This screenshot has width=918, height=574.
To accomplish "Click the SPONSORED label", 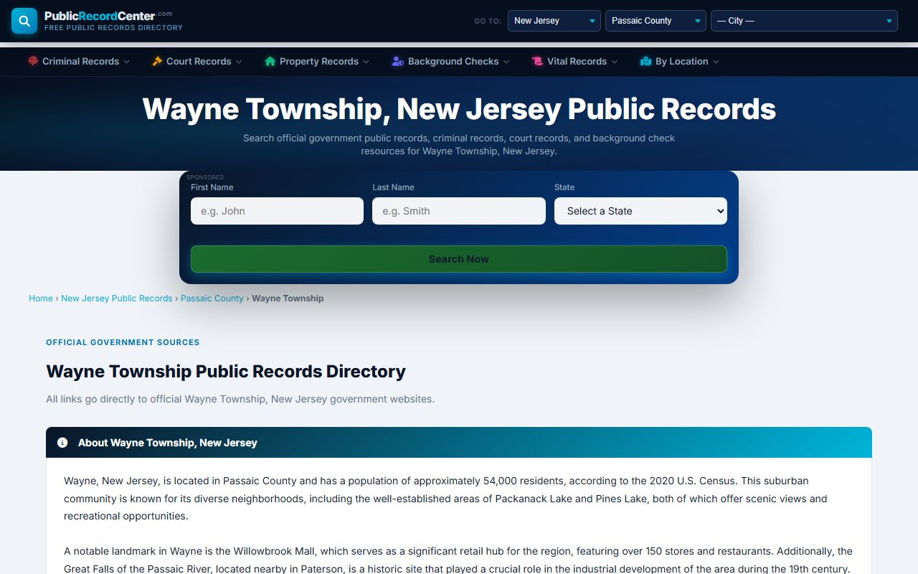I will [205, 177].
